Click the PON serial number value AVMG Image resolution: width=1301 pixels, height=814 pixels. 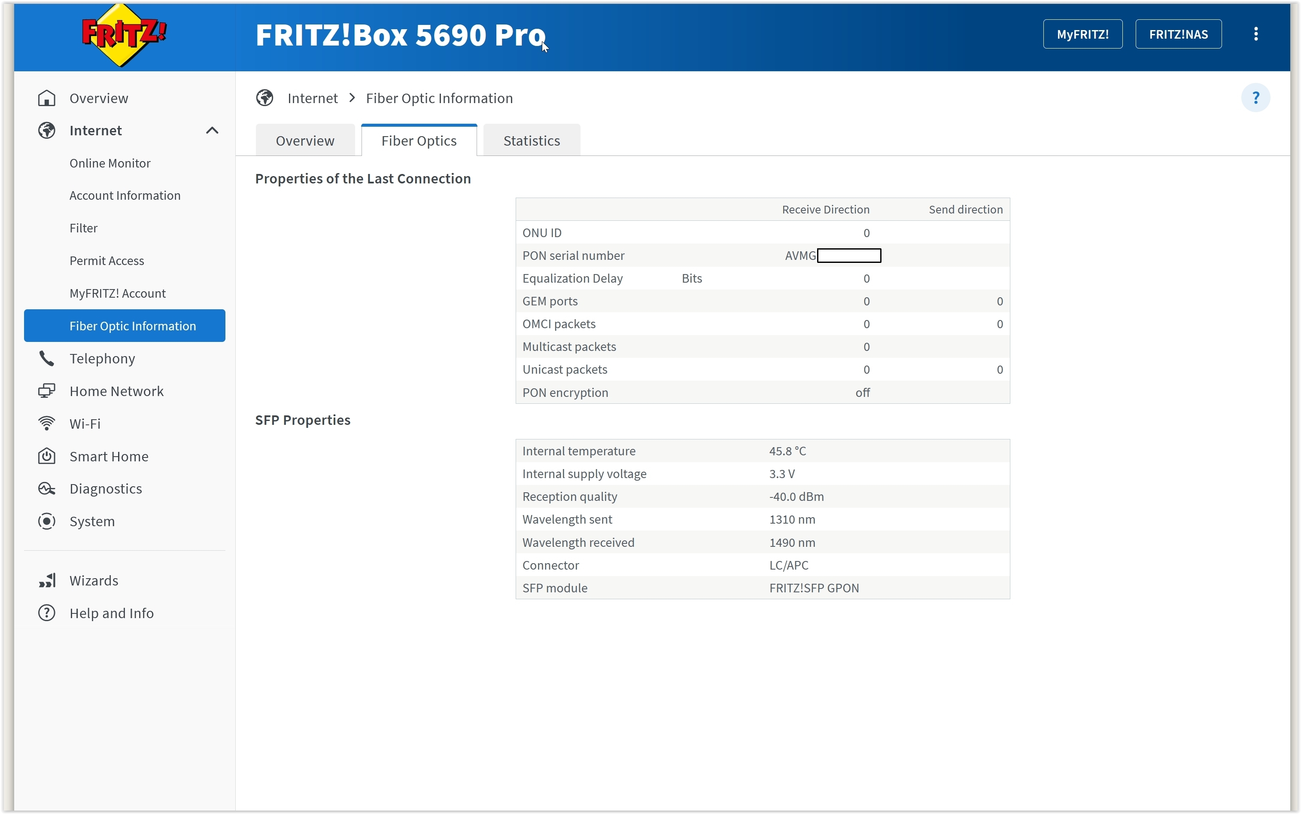coord(800,255)
